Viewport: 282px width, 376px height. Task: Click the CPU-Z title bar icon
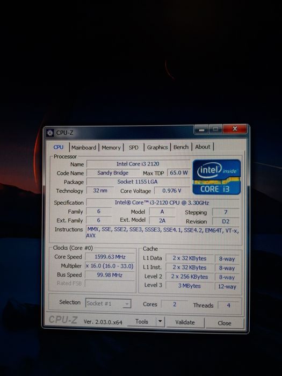point(50,133)
